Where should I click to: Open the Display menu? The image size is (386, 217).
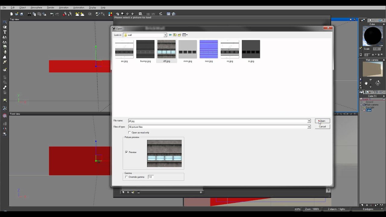click(x=93, y=8)
